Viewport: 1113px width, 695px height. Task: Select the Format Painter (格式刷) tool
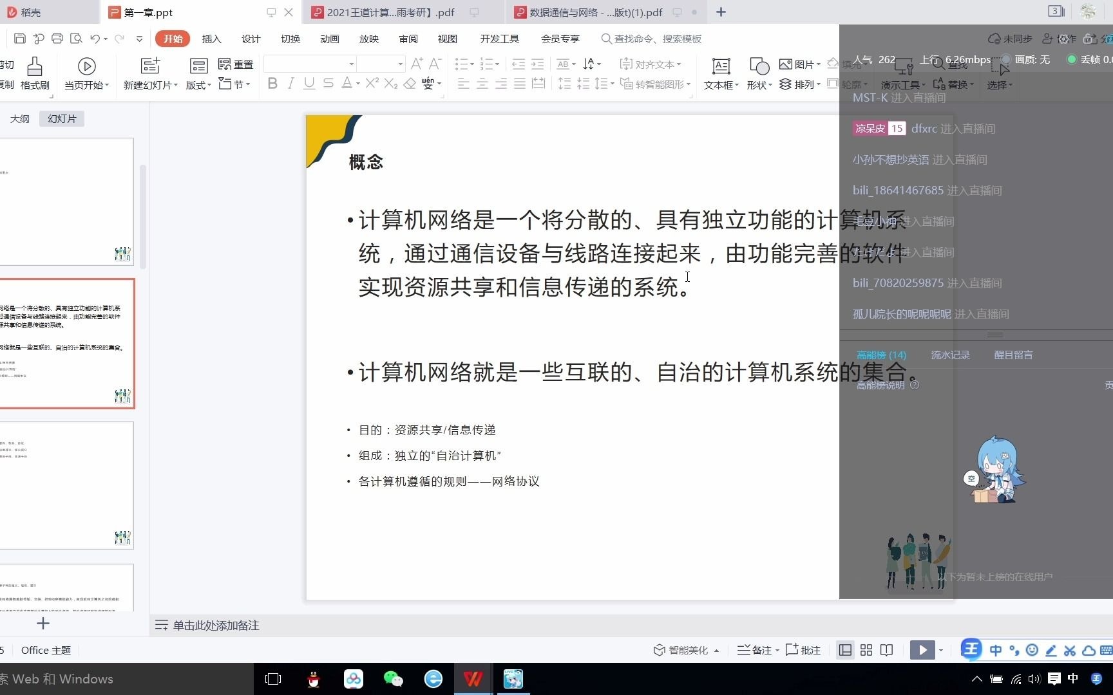(x=35, y=73)
